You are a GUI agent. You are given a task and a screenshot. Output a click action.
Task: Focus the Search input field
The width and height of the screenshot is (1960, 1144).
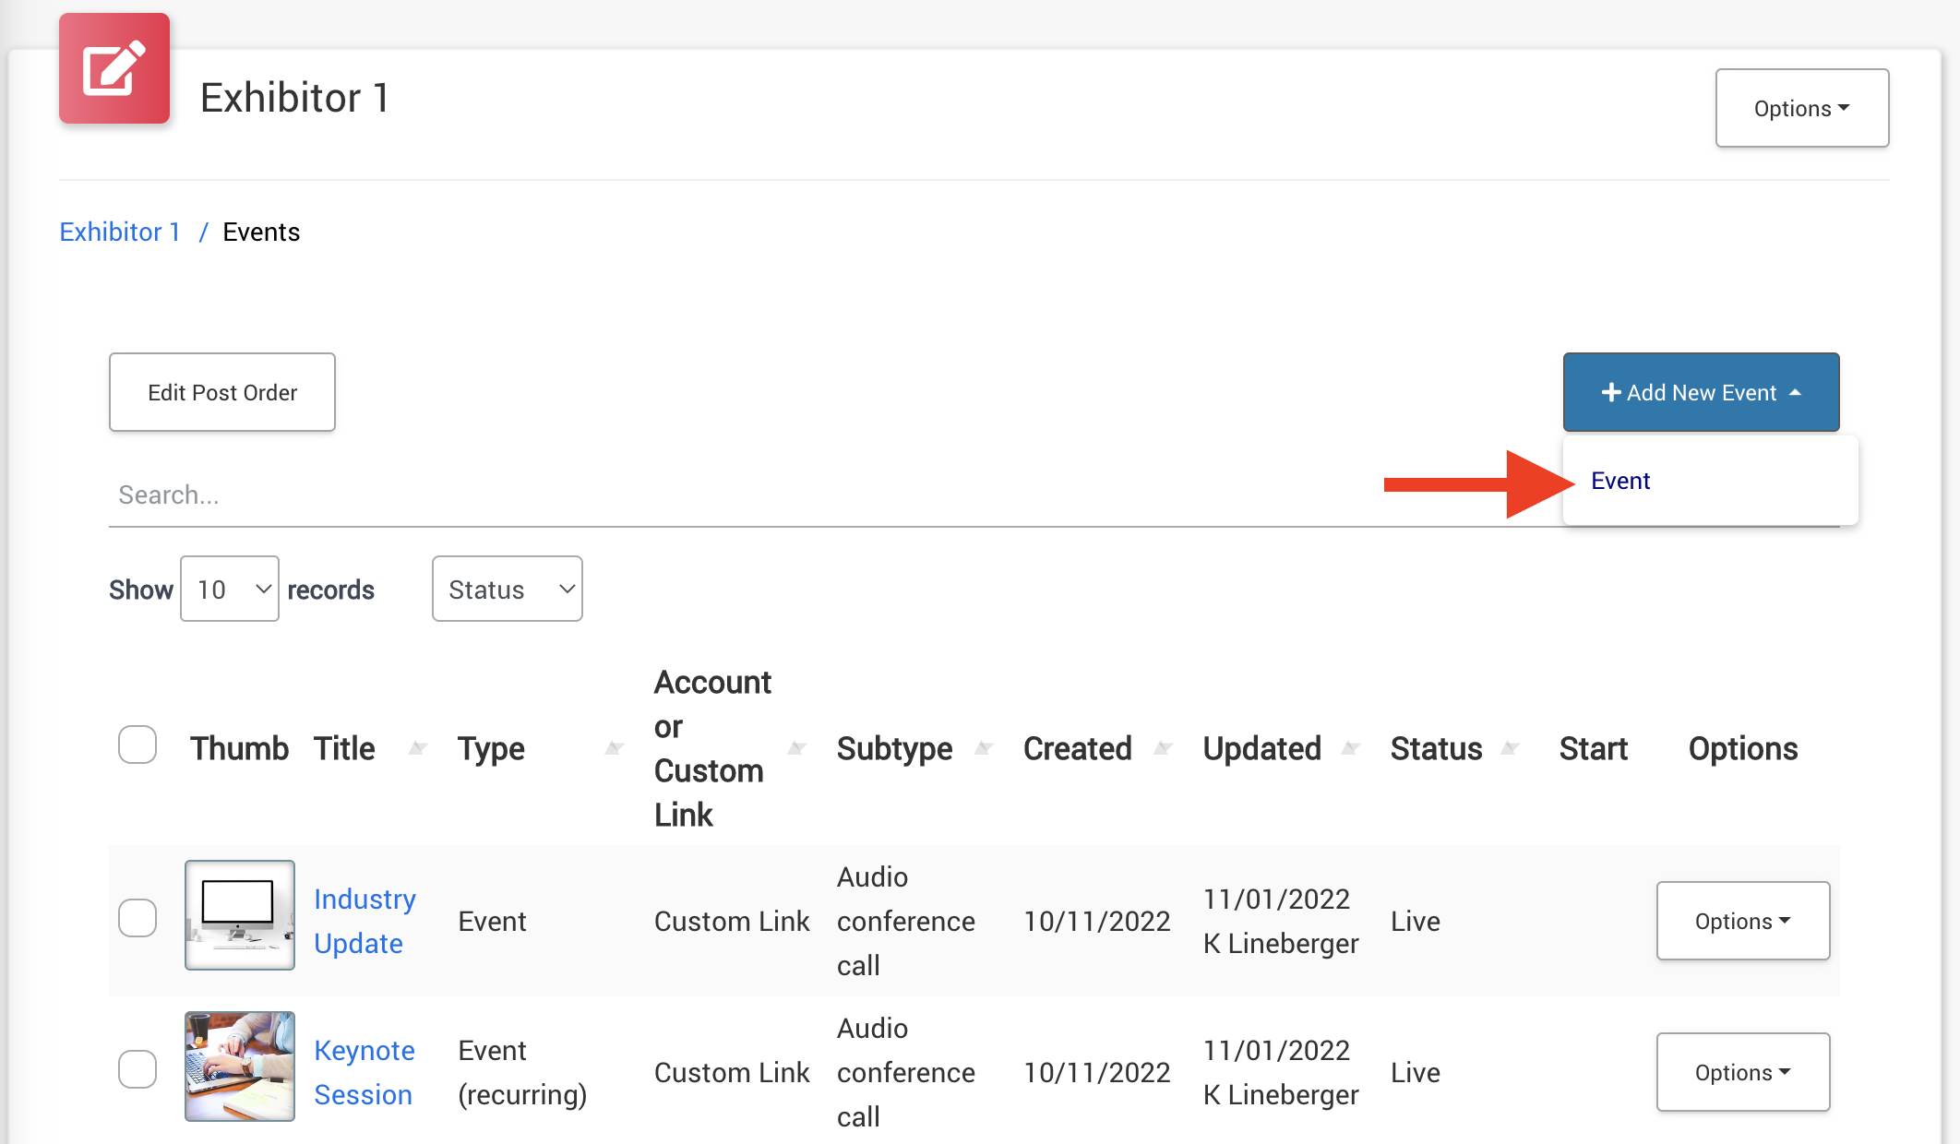tap(738, 495)
